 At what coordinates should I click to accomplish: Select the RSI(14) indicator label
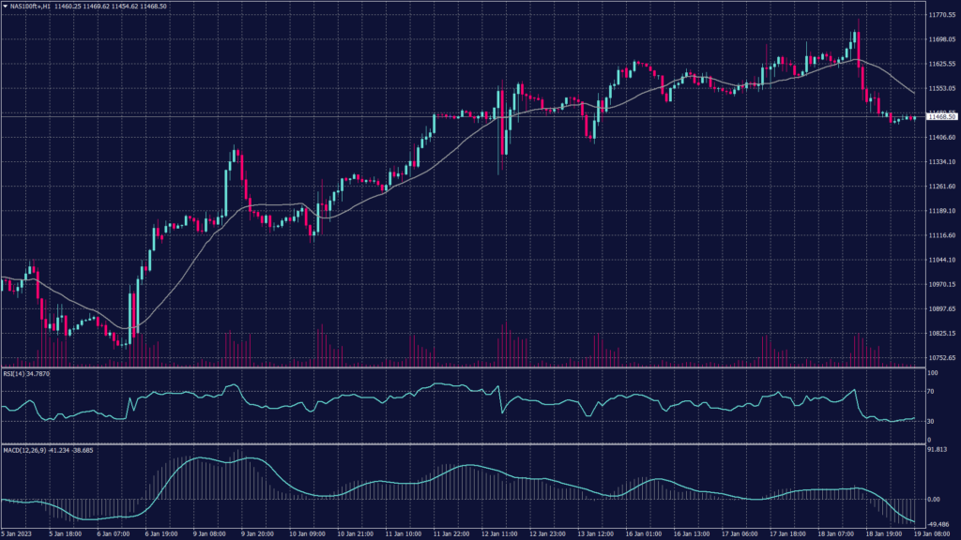click(14, 372)
